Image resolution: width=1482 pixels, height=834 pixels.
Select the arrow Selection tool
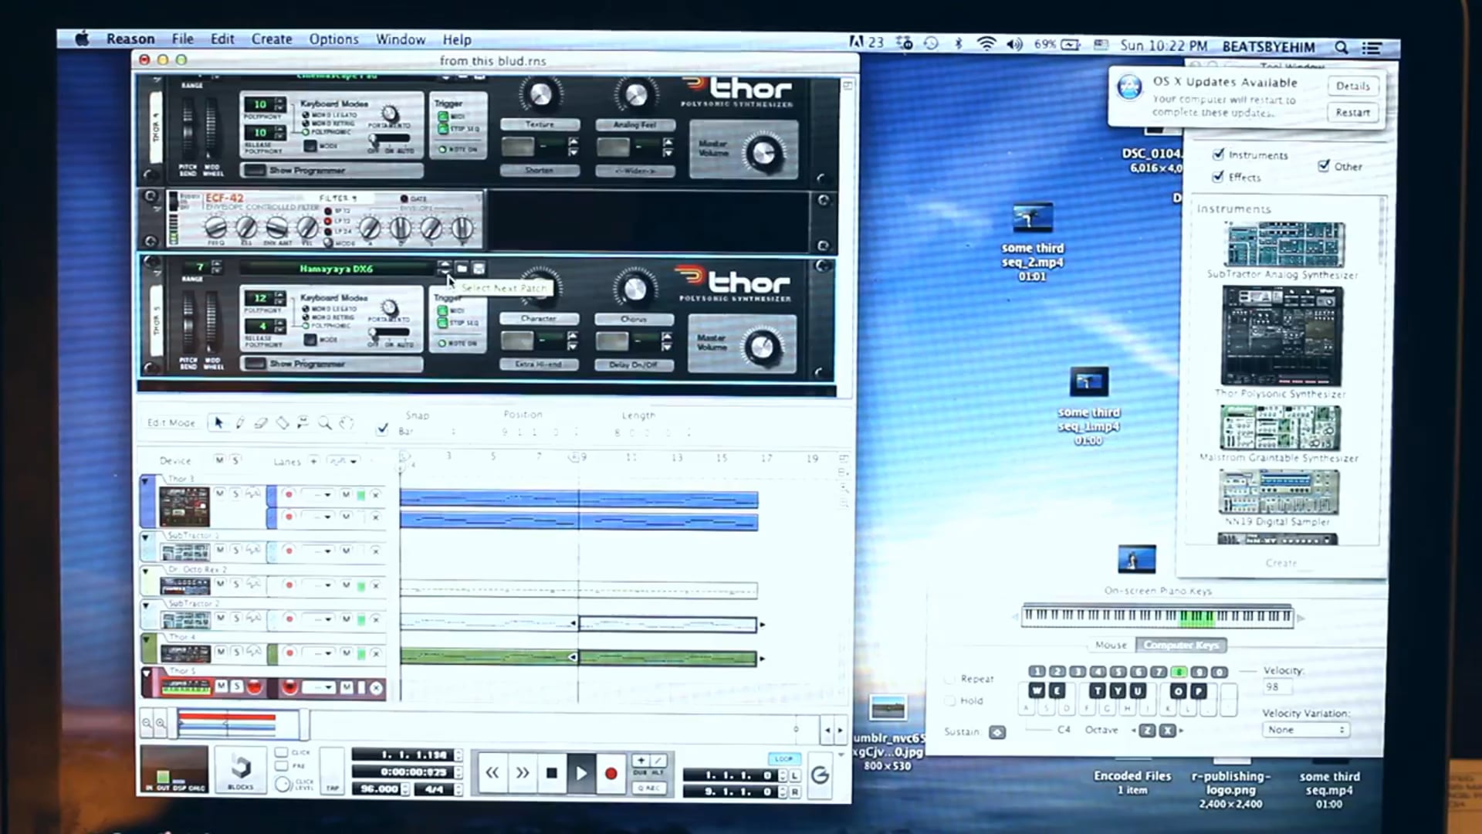tap(219, 422)
